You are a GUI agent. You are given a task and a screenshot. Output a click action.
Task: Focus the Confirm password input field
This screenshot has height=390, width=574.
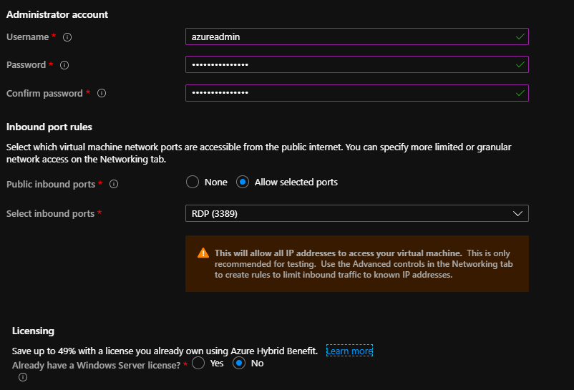pyautogui.click(x=344, y=93)
